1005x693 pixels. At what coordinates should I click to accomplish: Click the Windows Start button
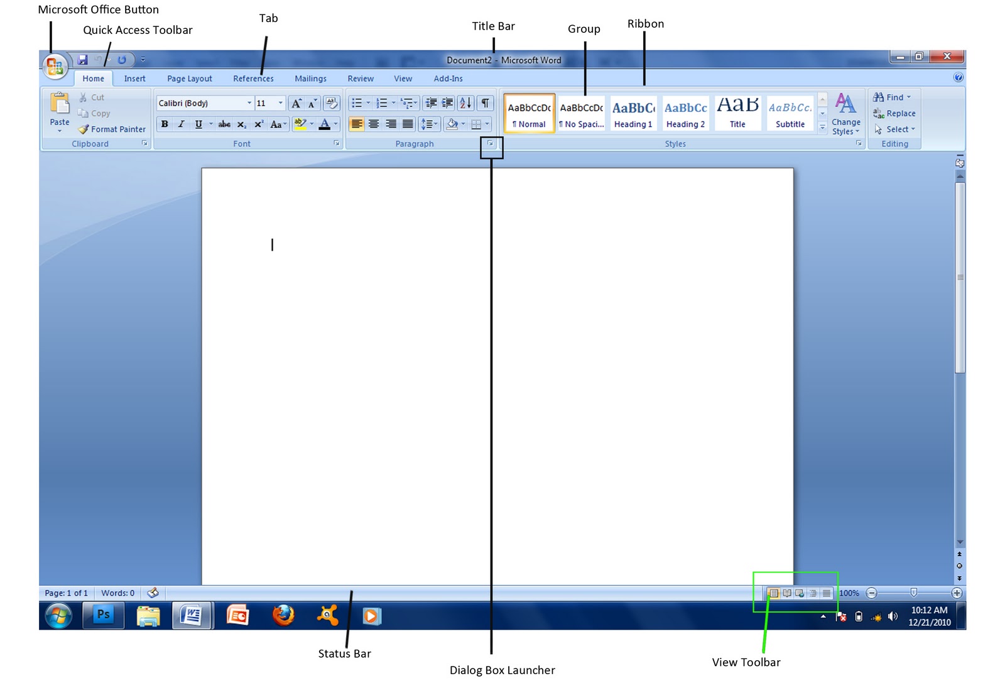(x=58, y=616)
